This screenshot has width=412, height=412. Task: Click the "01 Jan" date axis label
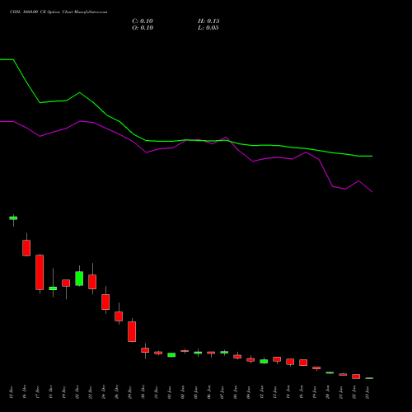coord(169,392)
